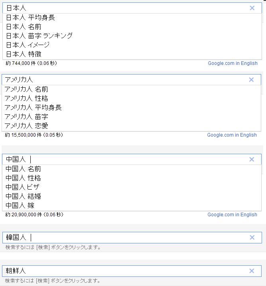Click inside the 日本人 search field
Viewport: 266px width, 286px height.
click(128, 8)
